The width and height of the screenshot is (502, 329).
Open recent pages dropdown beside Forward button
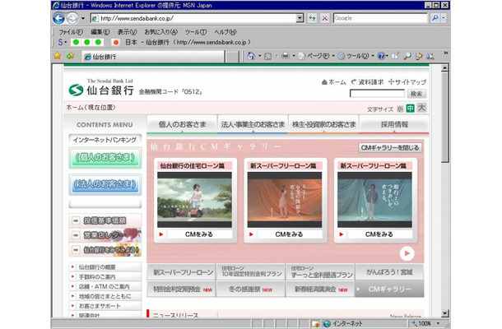coord(83,18)
